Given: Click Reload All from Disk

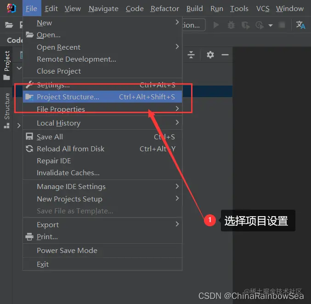Looking at the screenshot, I should click(102, 149).
